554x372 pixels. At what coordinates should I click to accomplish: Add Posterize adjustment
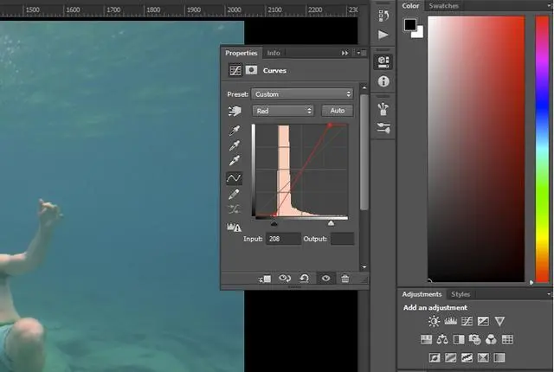(x=450, y=358)
